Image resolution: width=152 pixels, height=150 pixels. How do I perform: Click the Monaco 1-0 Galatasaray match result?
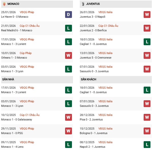(x=17, y=119)
